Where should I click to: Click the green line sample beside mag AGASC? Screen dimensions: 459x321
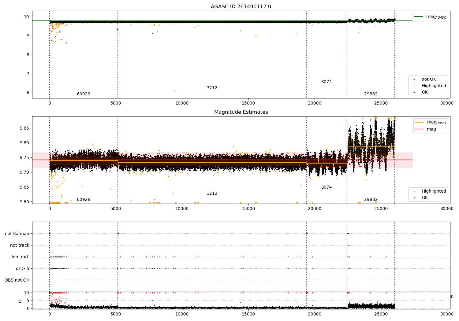click(418, 17)
